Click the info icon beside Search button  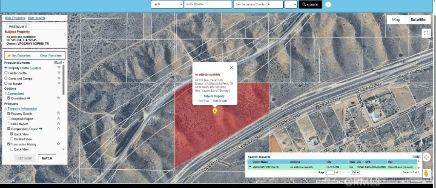click(x=328, y=5)
